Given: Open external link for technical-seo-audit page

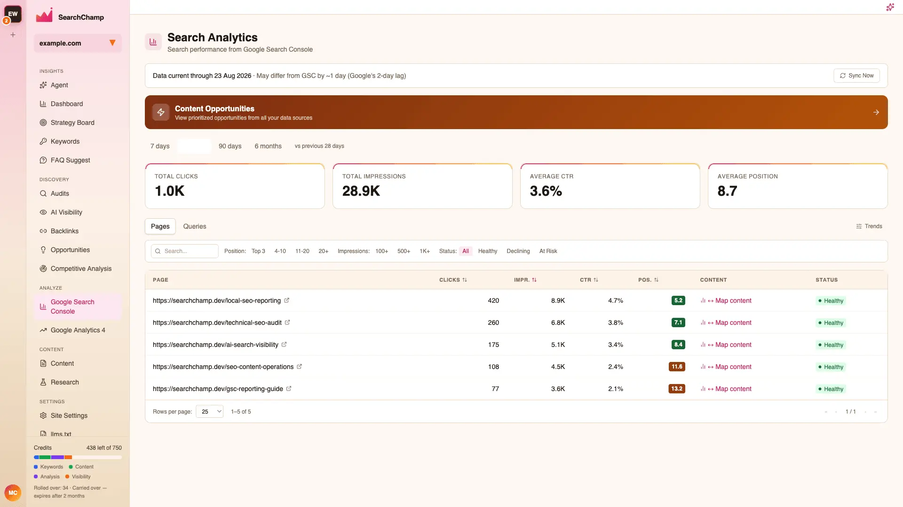Looking at the screenshot, I should 287,323.
